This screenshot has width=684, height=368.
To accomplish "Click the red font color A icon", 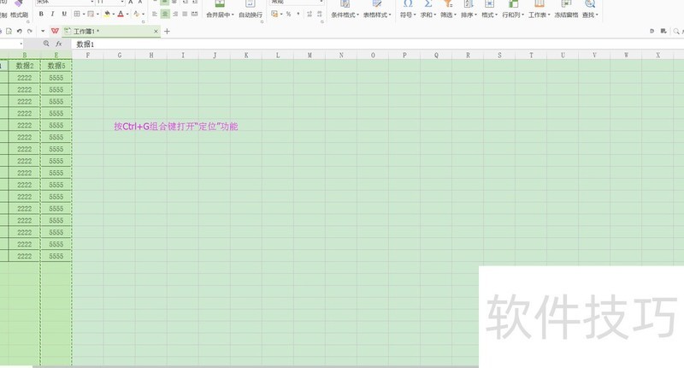I will click(121, 14).
